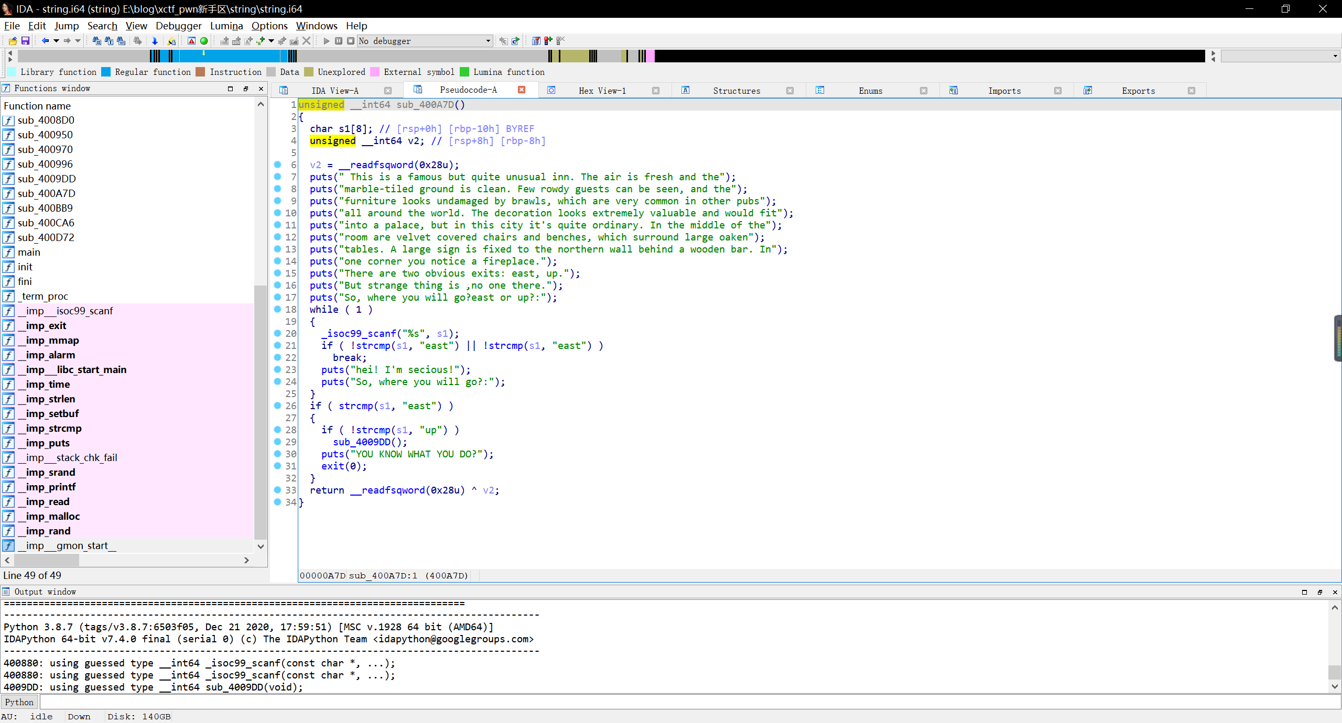1342x723 pixels.
Task: Expand the jump back history dropdown arrow
Action: pyautogui.click(x=56, y=41)
